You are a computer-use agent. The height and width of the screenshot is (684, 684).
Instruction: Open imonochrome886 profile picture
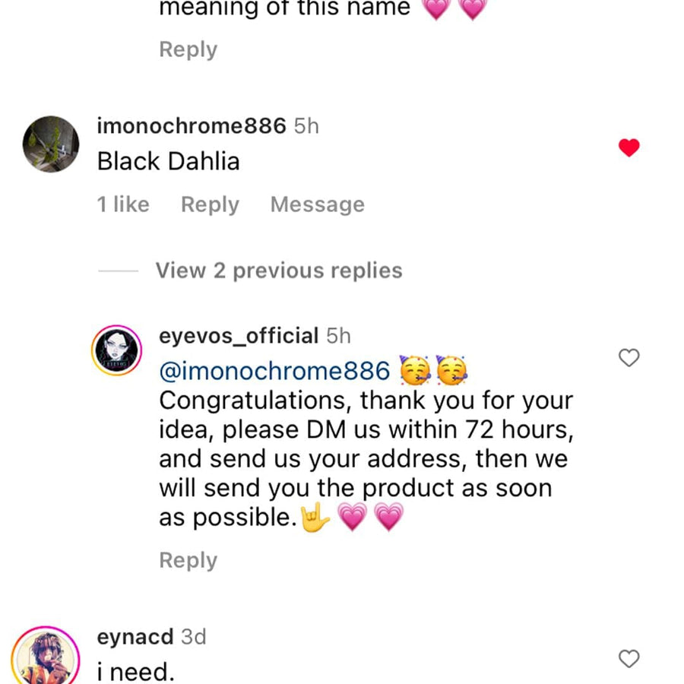(51, 144)
